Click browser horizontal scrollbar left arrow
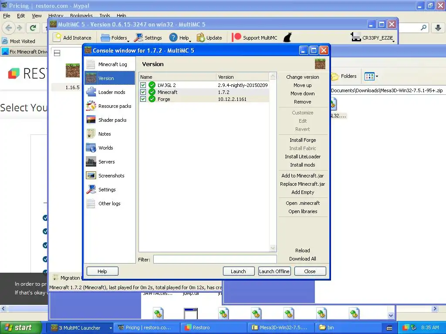446x334 pixels. pos(3,308)
